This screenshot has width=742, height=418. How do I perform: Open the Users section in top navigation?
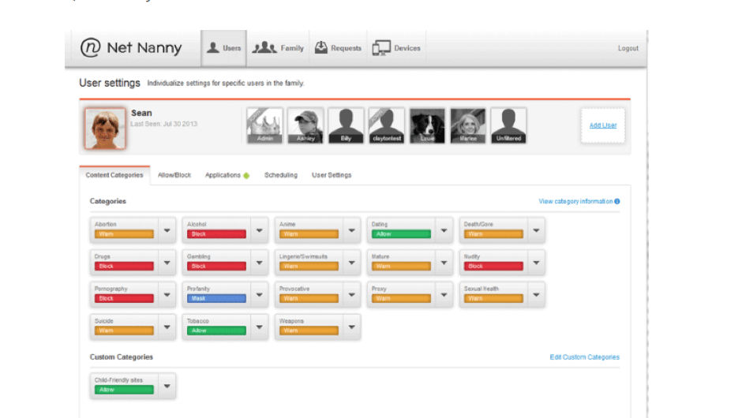223,48
